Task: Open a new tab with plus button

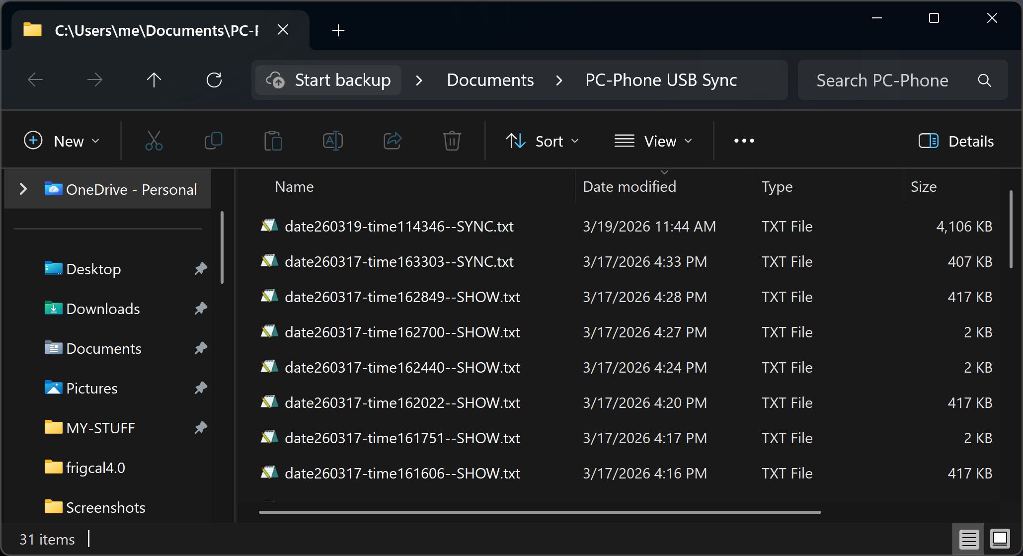Action: click(x=338, y=30)
